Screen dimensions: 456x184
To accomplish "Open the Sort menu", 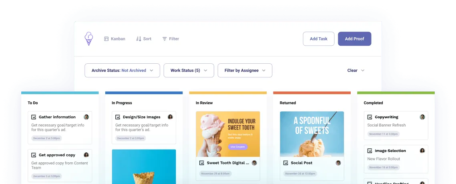I will [144, 39].
